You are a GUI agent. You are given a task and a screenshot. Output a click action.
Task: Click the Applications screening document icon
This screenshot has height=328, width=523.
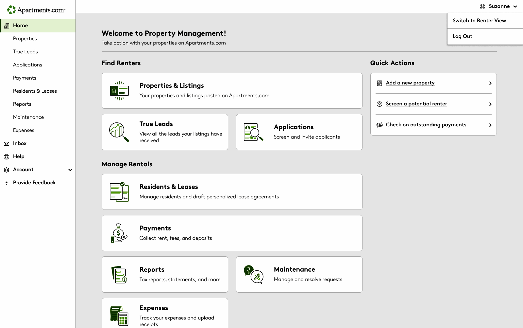click(253, 132)
